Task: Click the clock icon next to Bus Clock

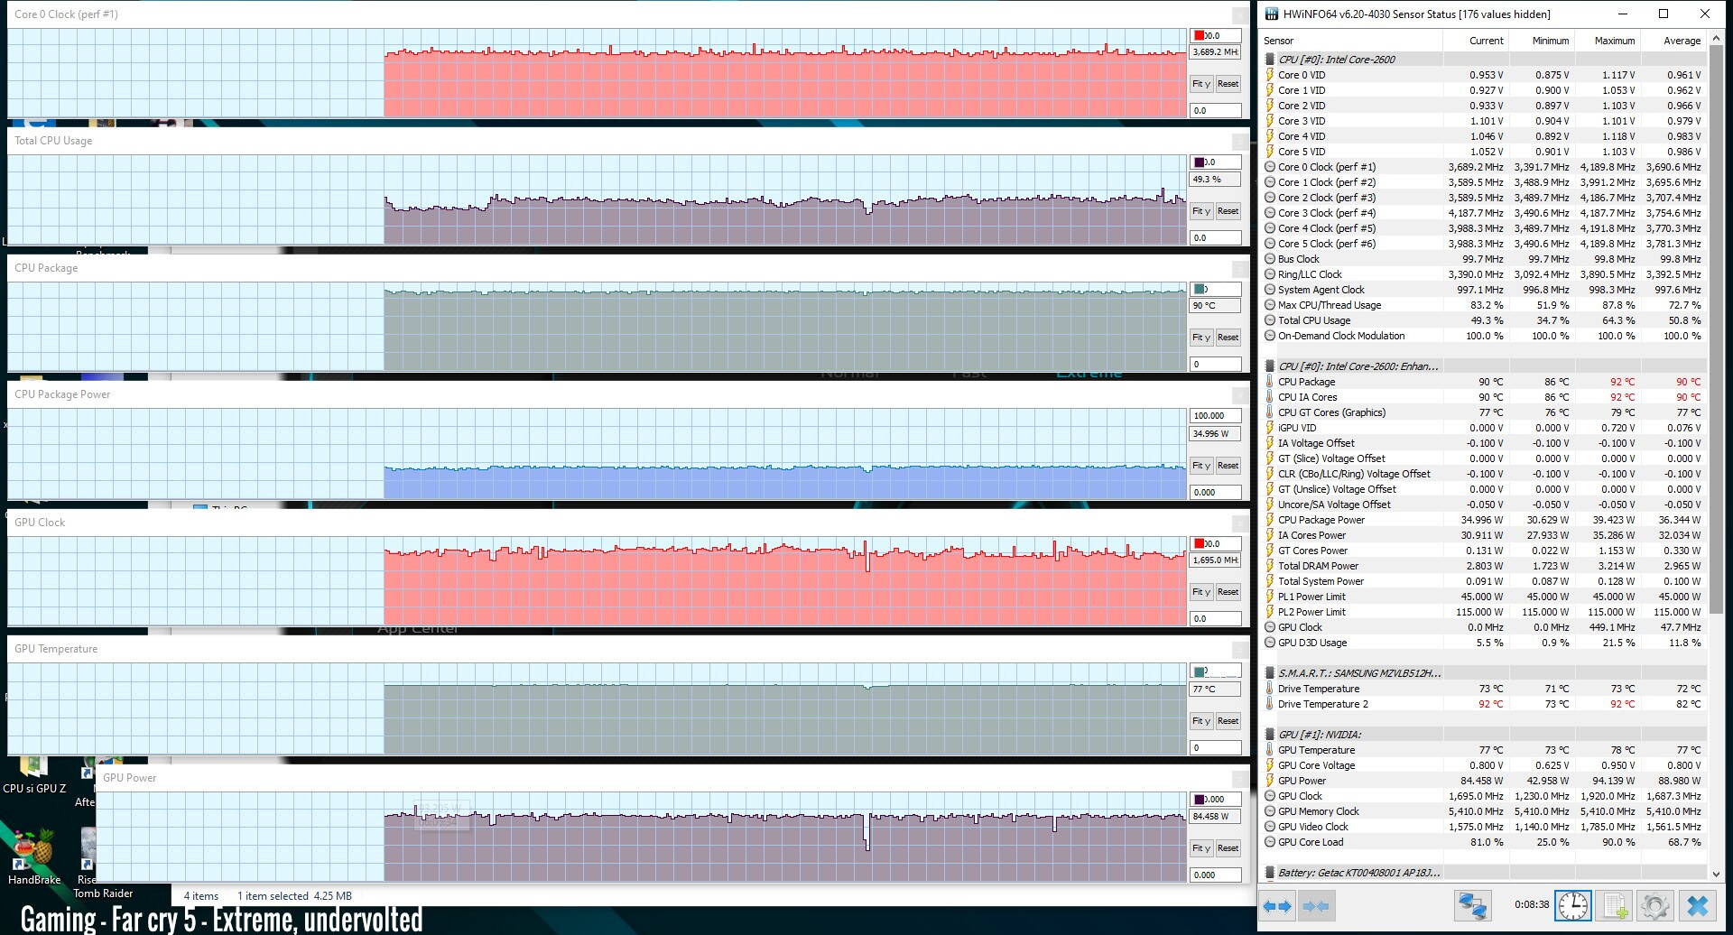Action: coord(1270,259)
